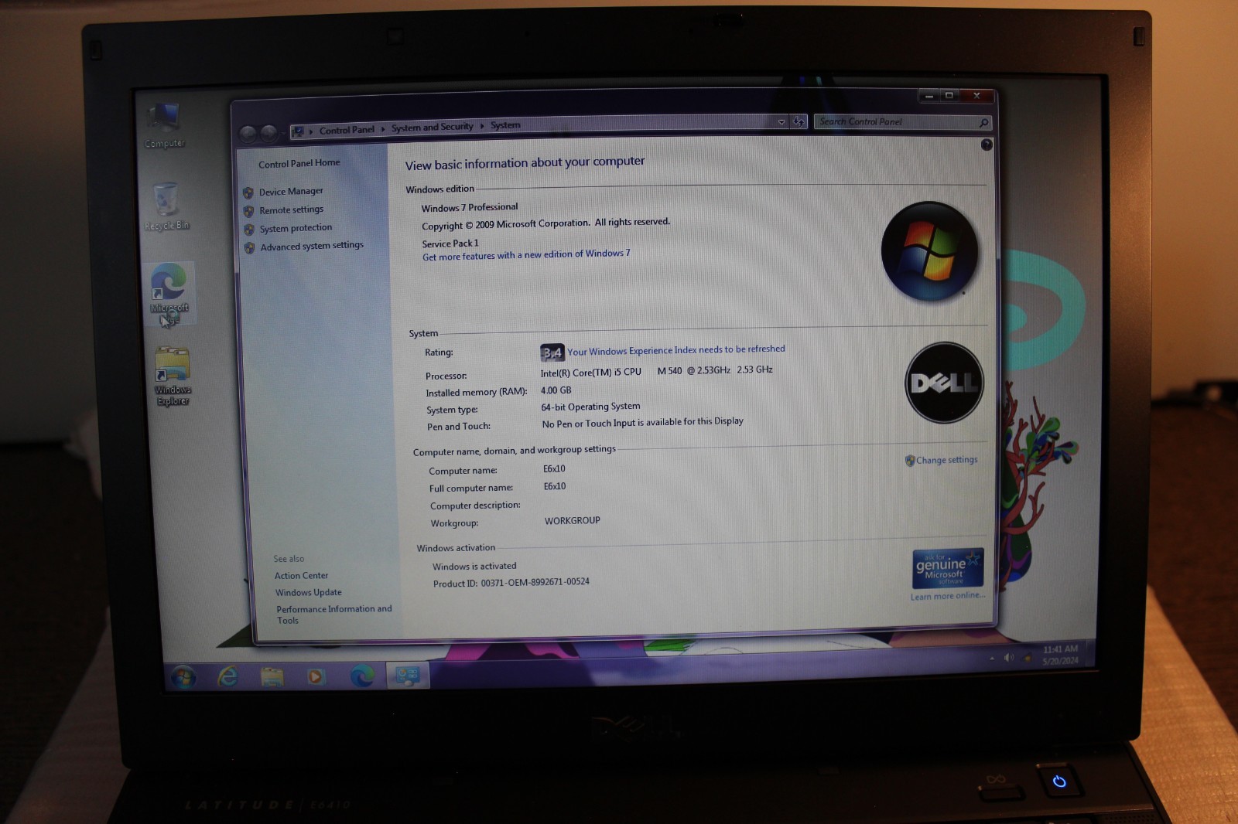This screenshot has width=1238, height=824.
Task: Click the Product ID text
Action: point(511,582)
